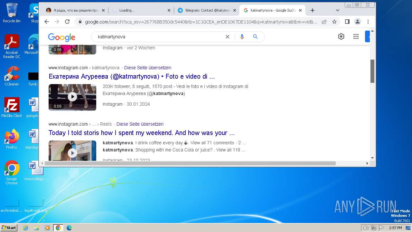Viewport: 412px width, 232px height.
Task: Open Chrome three-dot menu
Action: 368,22
